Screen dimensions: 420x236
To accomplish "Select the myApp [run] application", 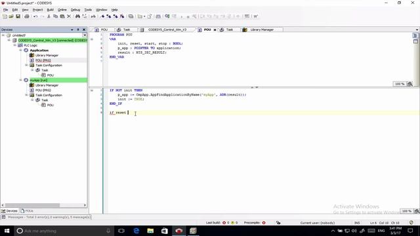I will [x=39, y=80].
